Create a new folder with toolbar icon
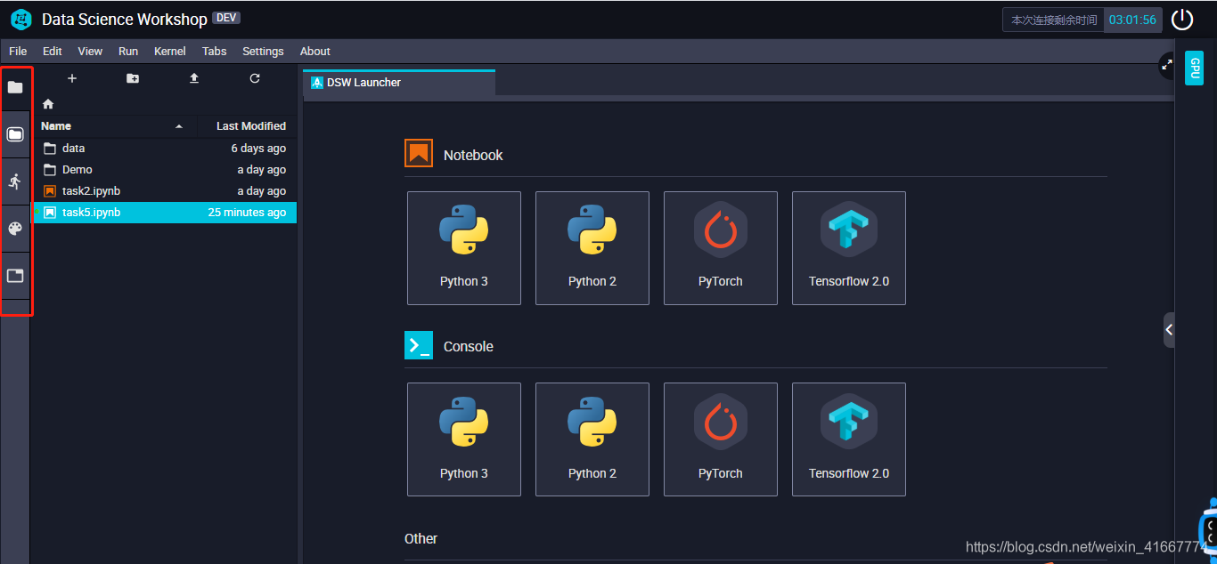This screenshot has height=564, width=1217. [x=133, y=78]
